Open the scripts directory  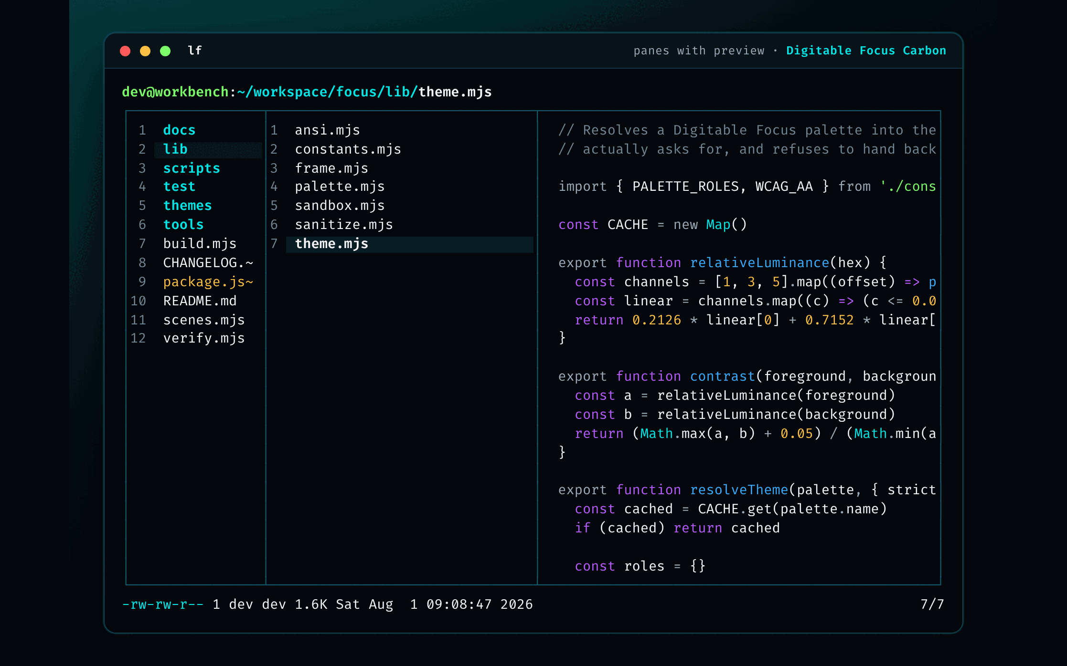tap(192, 168)
